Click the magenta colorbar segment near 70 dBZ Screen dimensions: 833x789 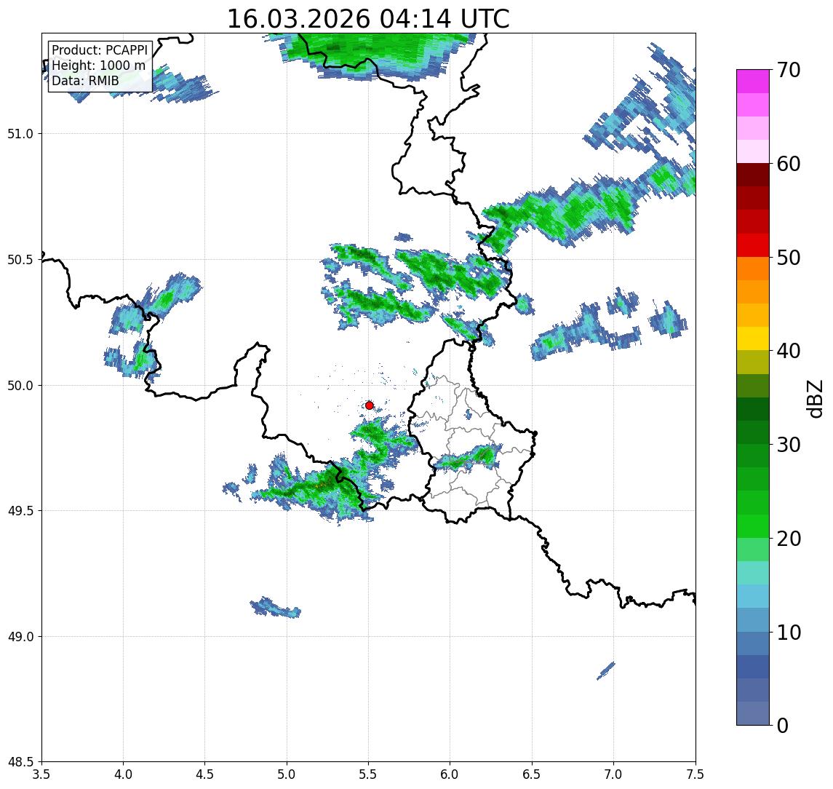[x=753, y=82]
